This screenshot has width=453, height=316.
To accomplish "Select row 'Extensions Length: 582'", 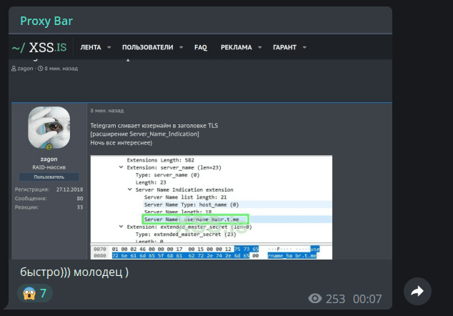I will [160, 160].
